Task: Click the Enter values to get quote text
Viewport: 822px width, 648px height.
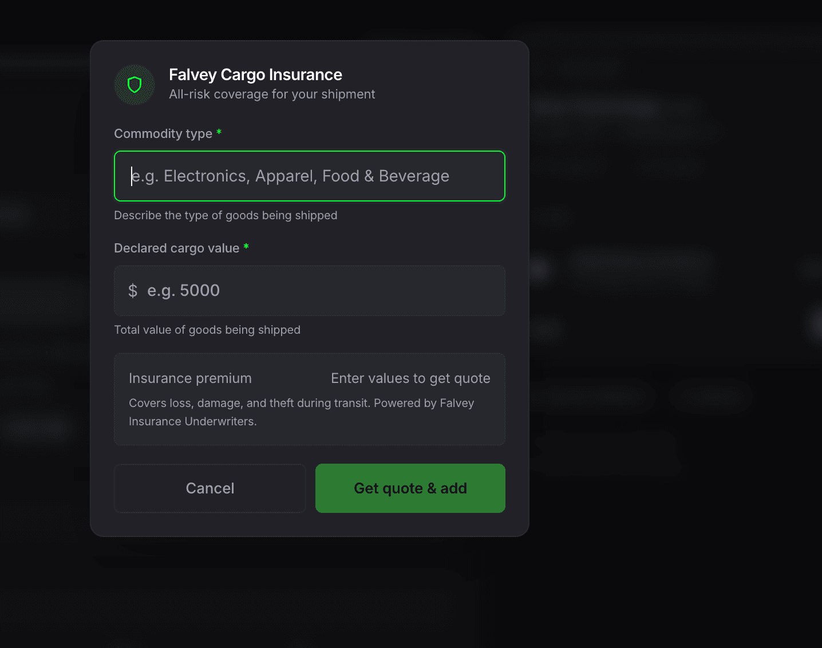Action: pyautogui.click(x=410, y=378)
